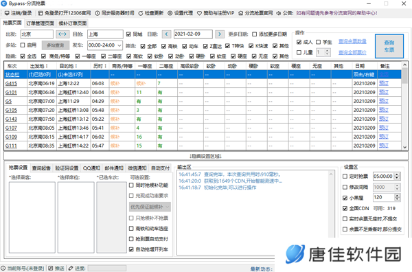412x272 pixels.
Task: Disable 自动抢增开列车 option
Action: pos(131,249)
